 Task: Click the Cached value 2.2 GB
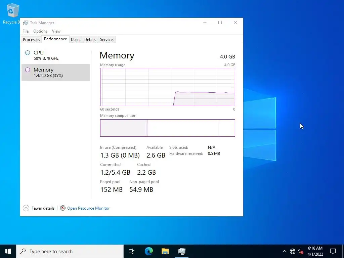[x=146, y=172]
